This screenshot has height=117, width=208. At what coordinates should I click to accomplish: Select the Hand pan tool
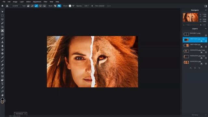point(2,95)
